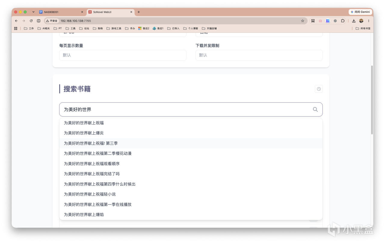This screenshot has height=243, width=385.
Task: Select suggestion 为美好的世界献上祝福轻小说
Action: click(x=191, y=194)
